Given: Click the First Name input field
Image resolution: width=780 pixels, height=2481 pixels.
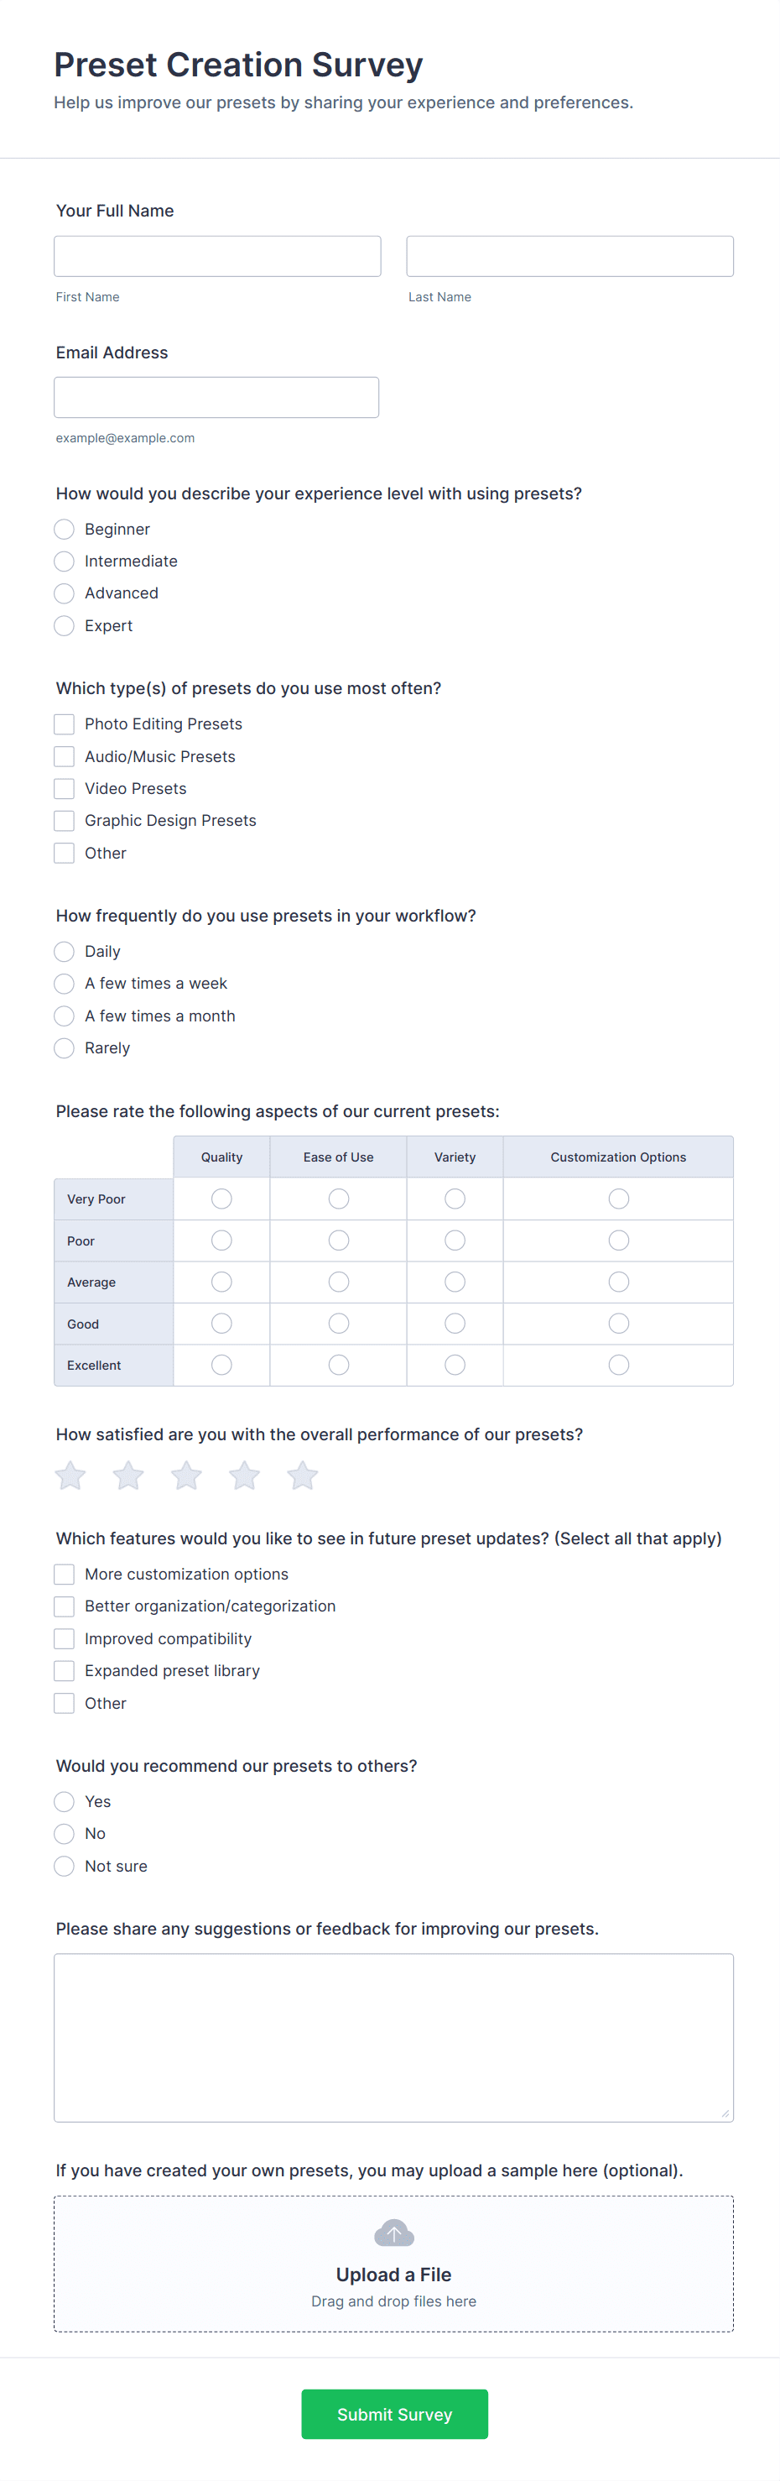Looking at the screenshot, I should 216,255.
